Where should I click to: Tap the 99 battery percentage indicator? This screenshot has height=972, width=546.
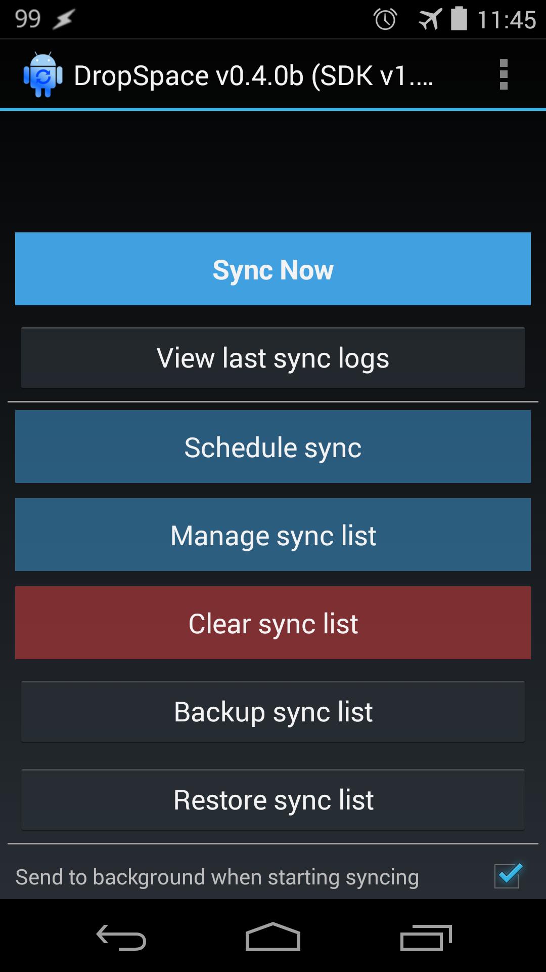coord(28,19)
